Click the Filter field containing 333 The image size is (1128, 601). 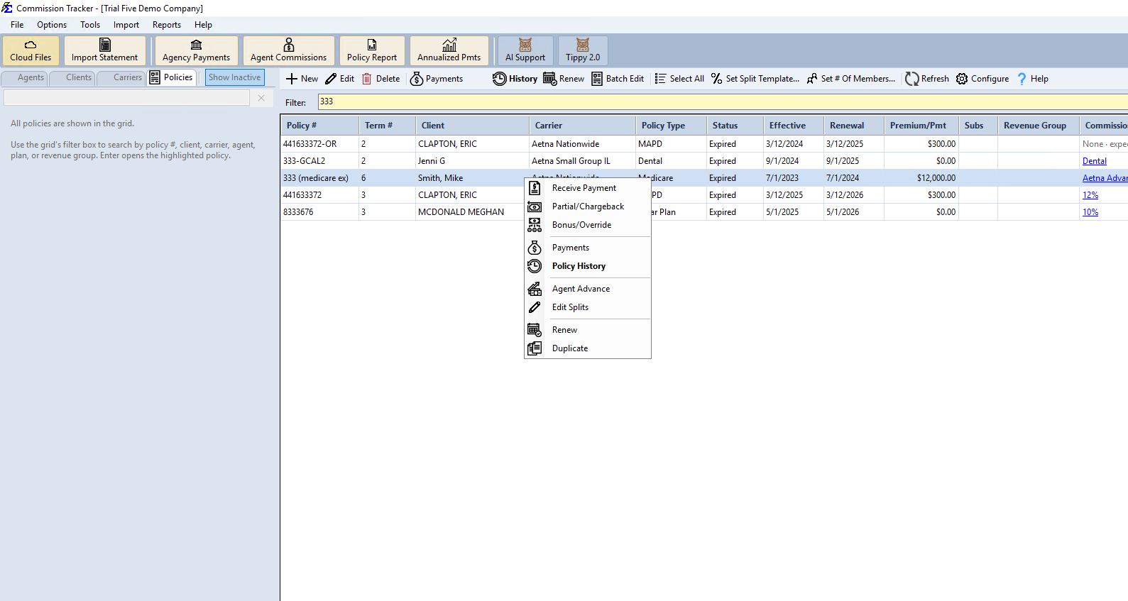click(x=723, y=101)
